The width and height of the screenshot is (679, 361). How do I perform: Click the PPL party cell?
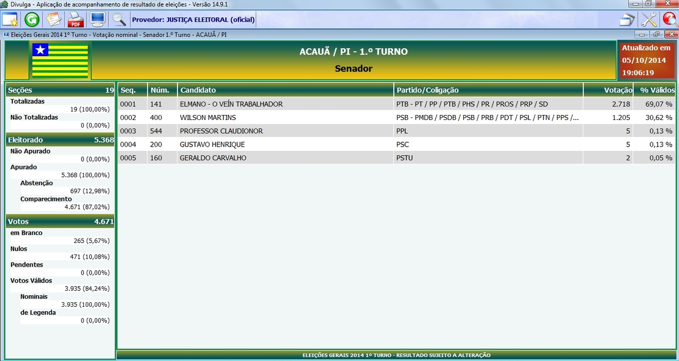(x=489, y=131)
